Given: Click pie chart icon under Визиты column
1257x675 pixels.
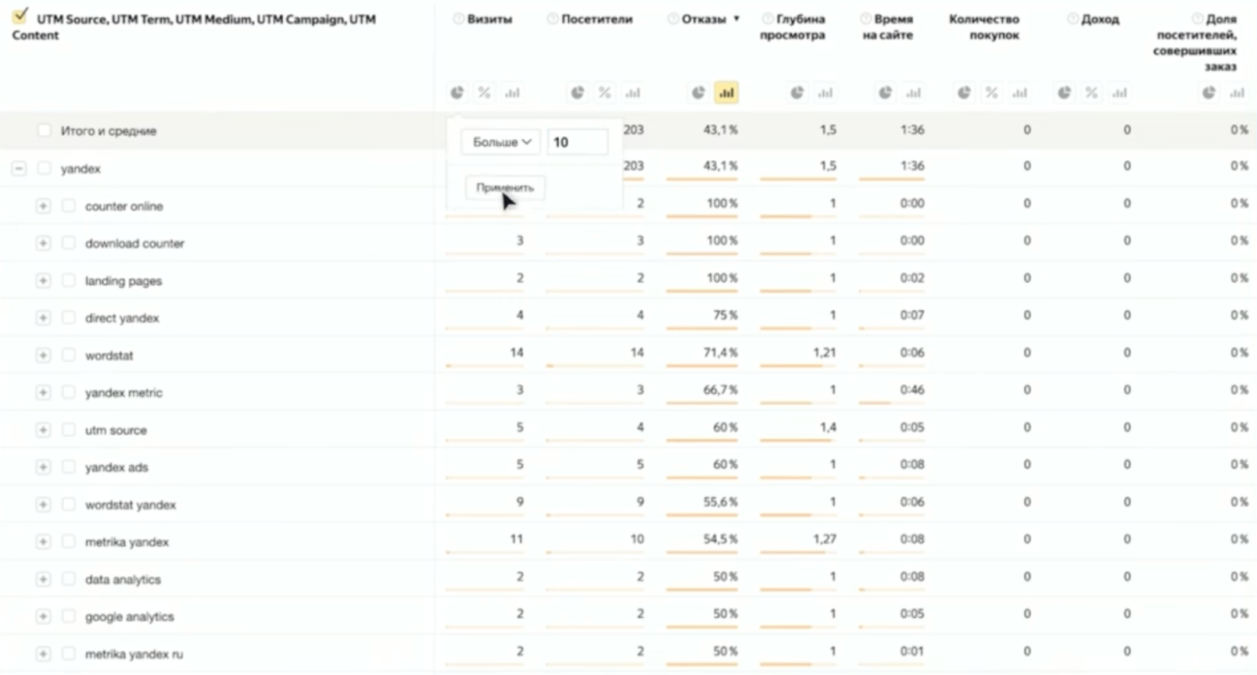Looking at the screenshot, I should click(457, 93).
